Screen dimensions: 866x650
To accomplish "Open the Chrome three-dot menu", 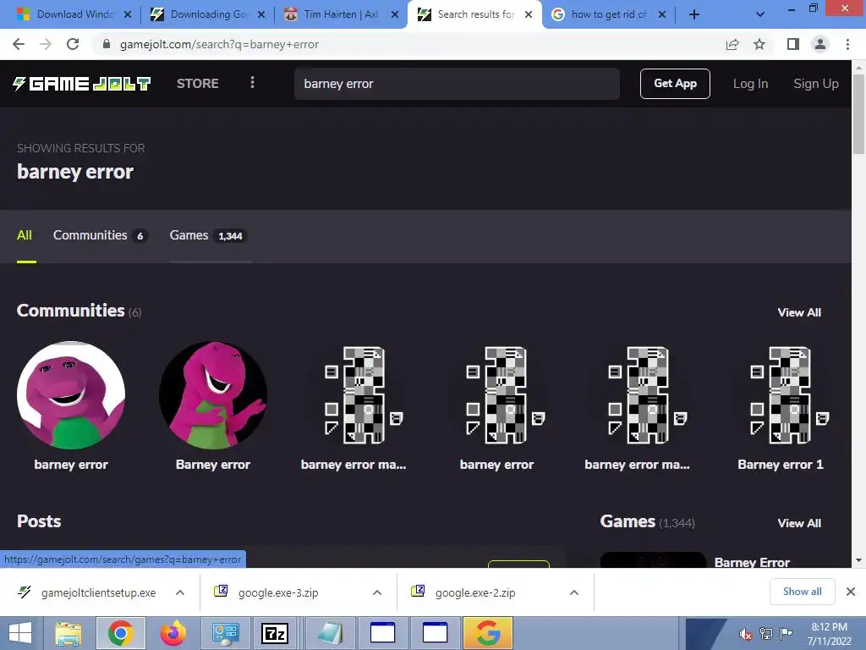I will point(847,44).
